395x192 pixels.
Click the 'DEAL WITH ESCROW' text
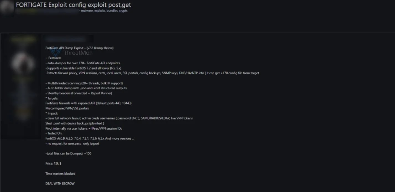(60, 183)
